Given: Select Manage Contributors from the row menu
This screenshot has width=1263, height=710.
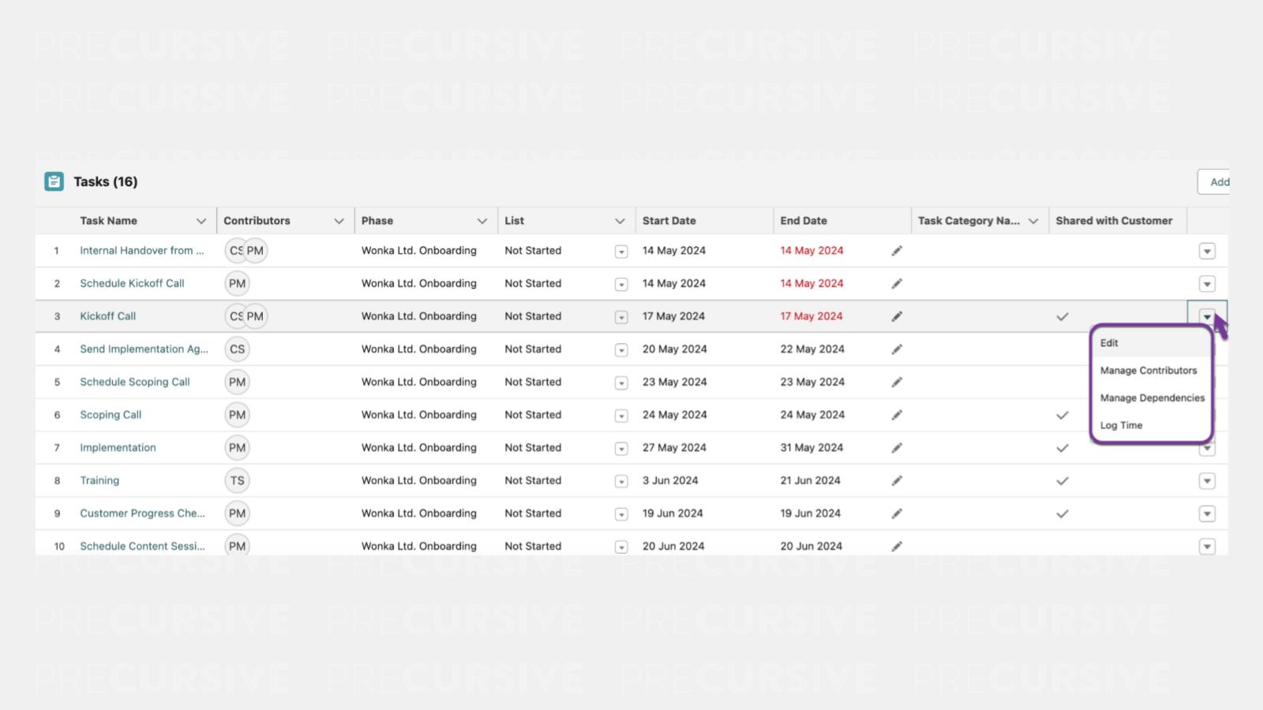Looking at the screenshot, I should [1149, 371].
